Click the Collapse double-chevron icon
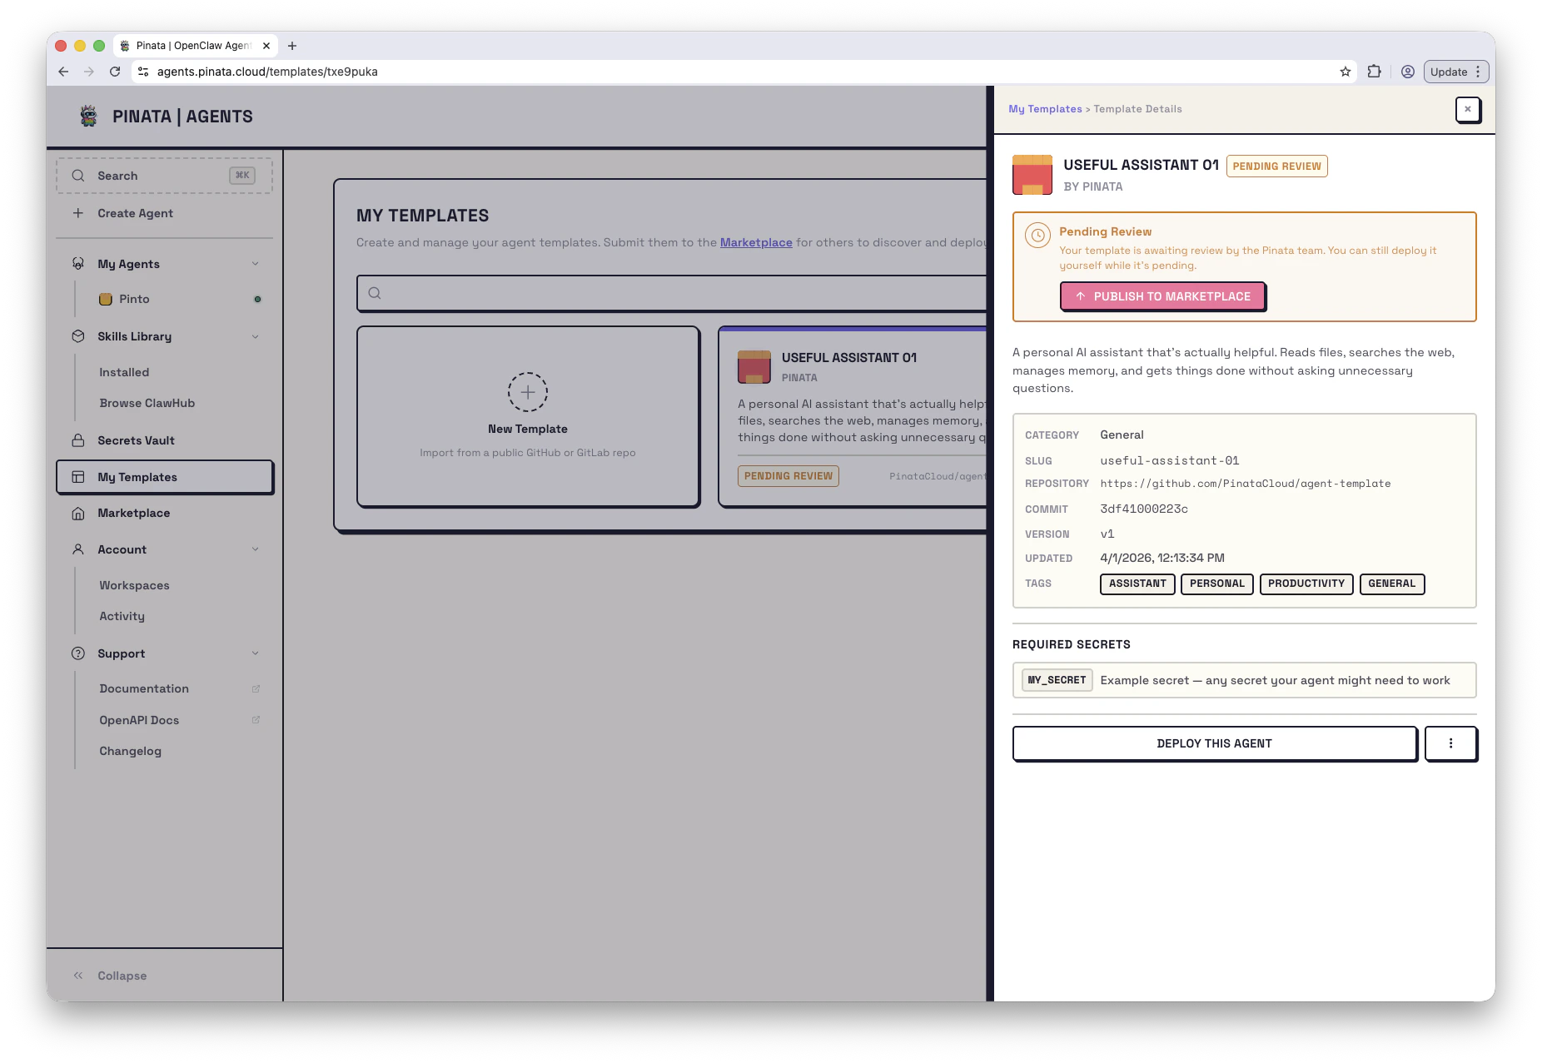Image resolution: width=1542 pixels, height=1063 pixels. (x=78, y=976)
